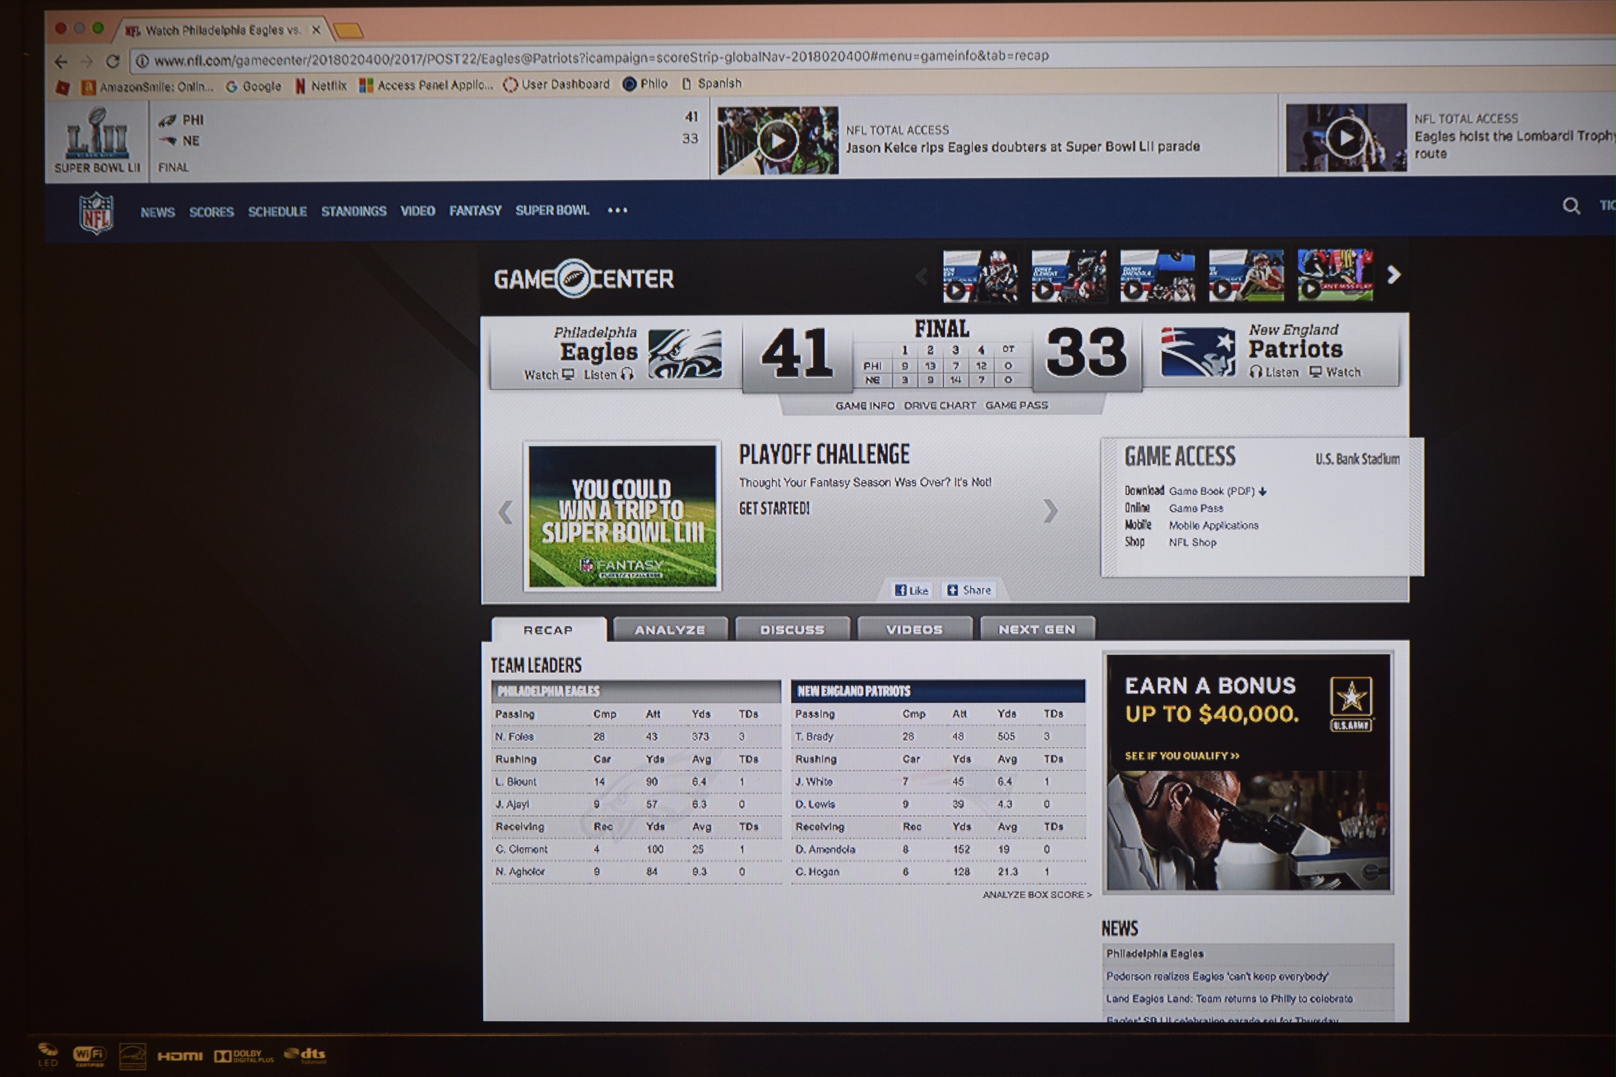
Task: Open the Netflix bookmark
Action: tap(321, 86)
